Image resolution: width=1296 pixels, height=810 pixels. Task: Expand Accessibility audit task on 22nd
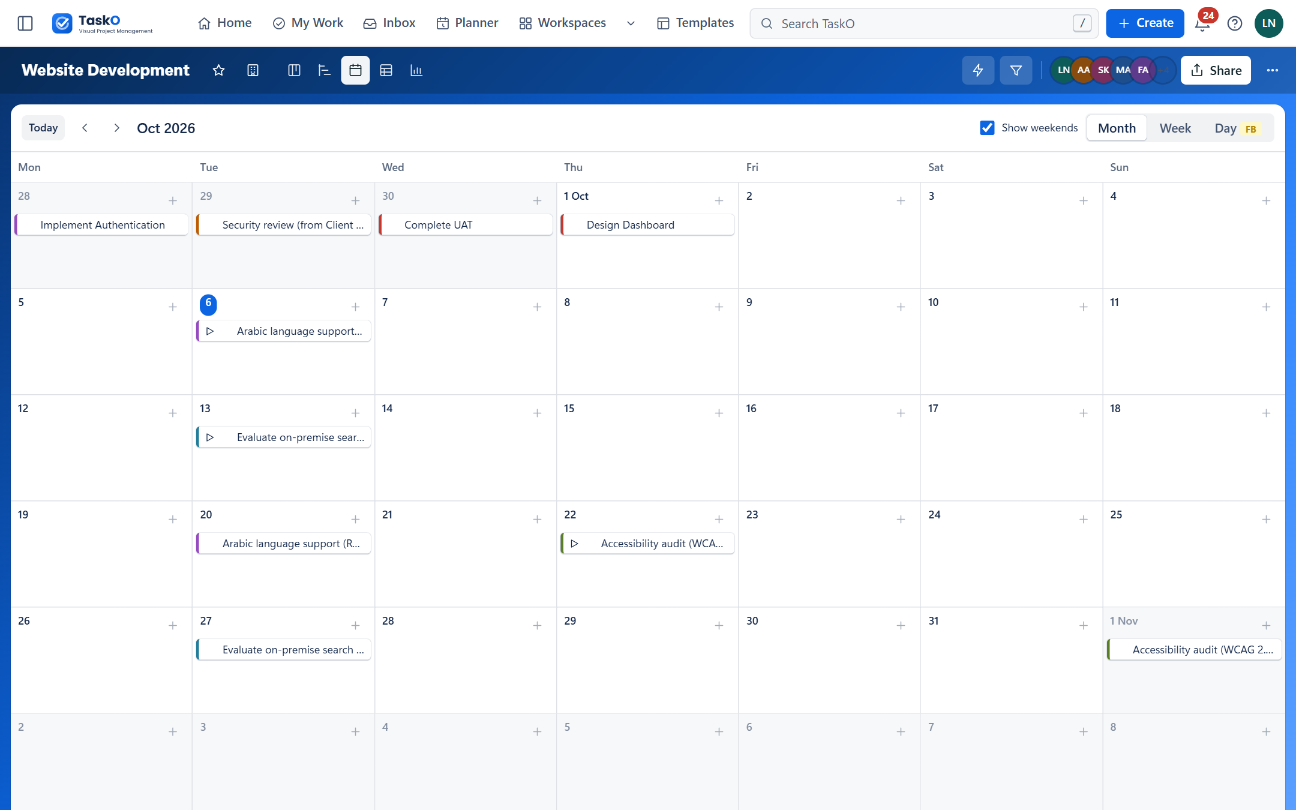point(574,544)
